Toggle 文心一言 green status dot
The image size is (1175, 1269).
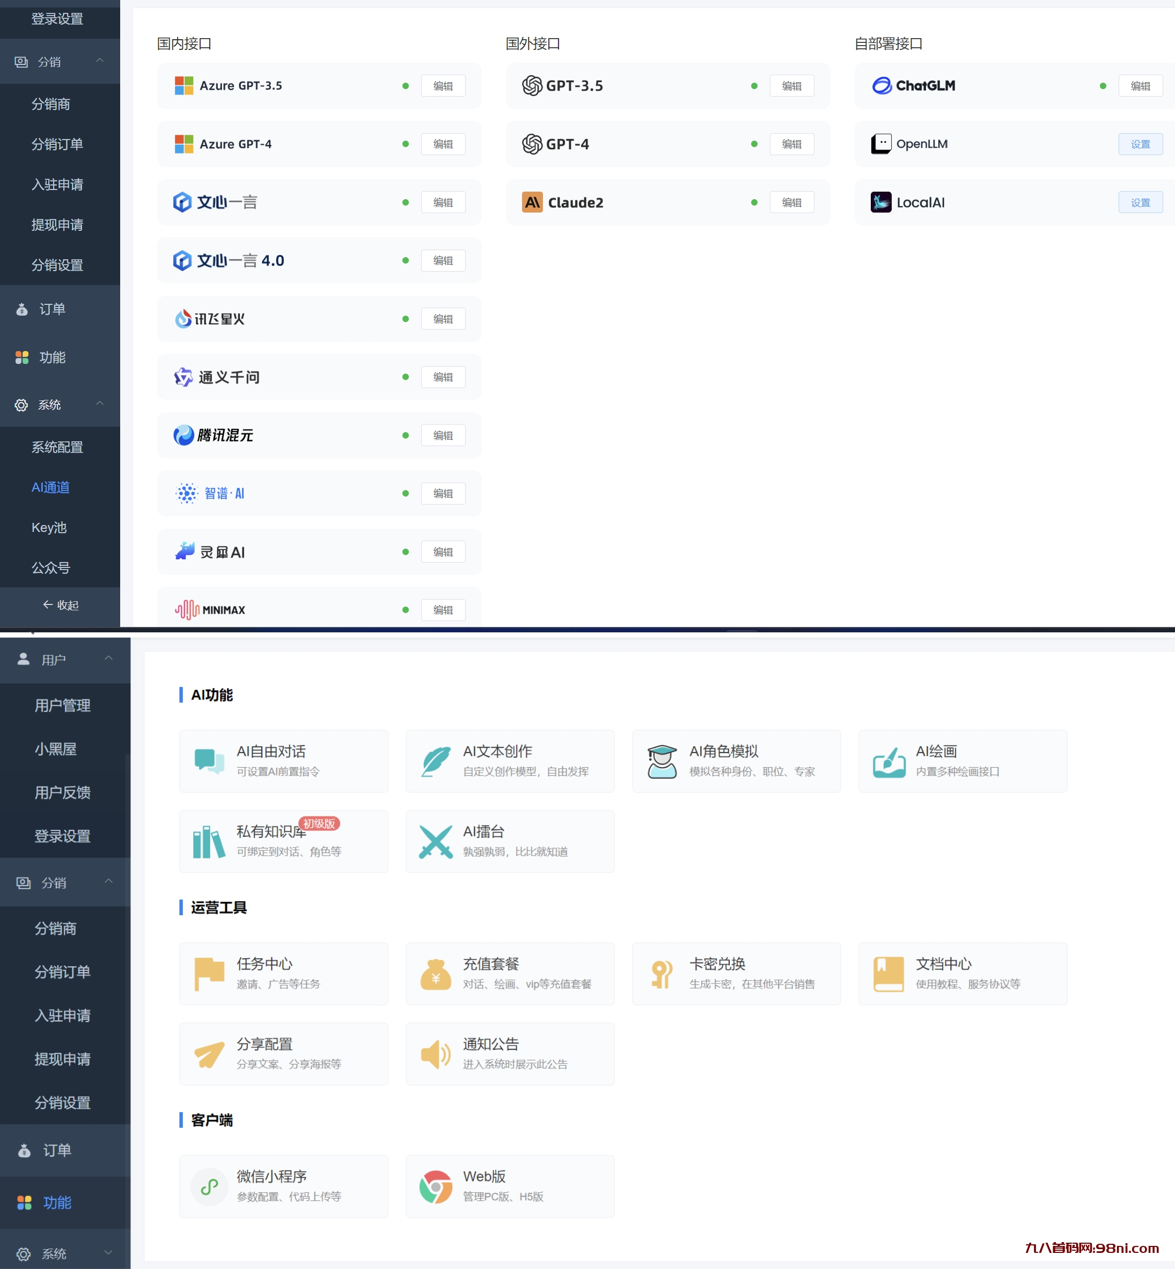pyautogui.click(x=406, y=202)
